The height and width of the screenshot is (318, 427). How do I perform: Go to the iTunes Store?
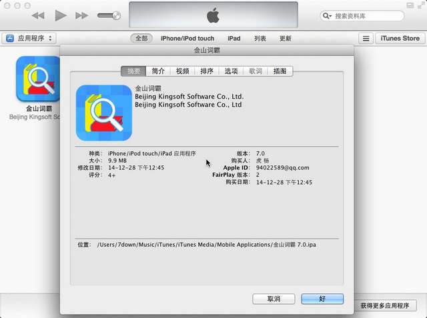click(400, 39)
